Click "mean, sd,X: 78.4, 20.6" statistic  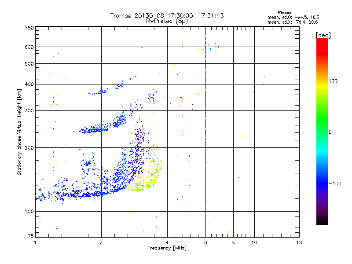293,22
